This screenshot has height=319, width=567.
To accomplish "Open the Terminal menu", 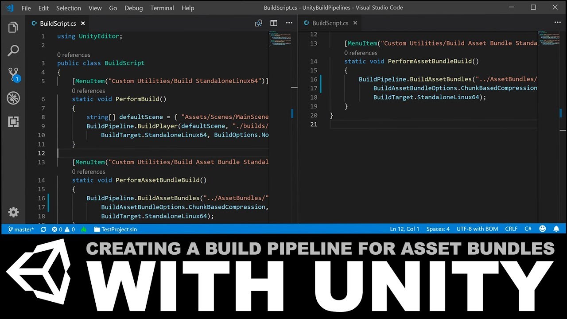I will tap(162, 8).
